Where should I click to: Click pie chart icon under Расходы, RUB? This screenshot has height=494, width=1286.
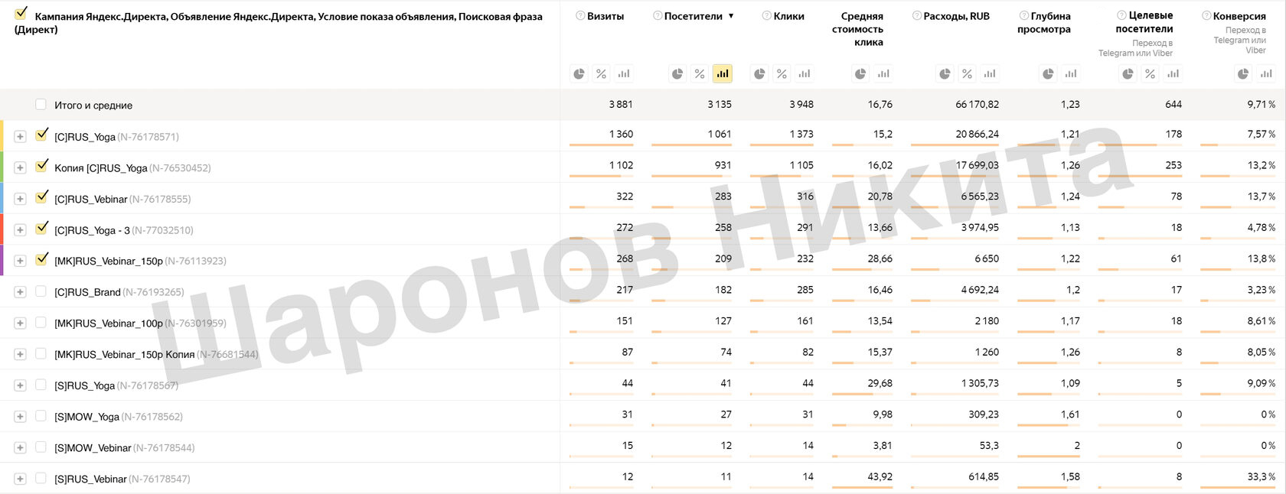point(945,73)
